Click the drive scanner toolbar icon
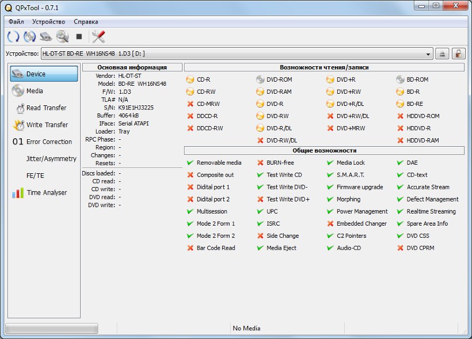This screenshot has height=339, width=472. (46, 37)
